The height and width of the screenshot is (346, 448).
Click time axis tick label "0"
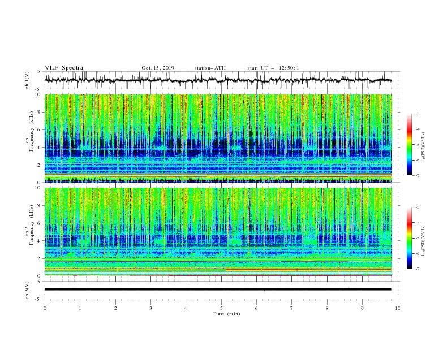(x=45, y=308)
